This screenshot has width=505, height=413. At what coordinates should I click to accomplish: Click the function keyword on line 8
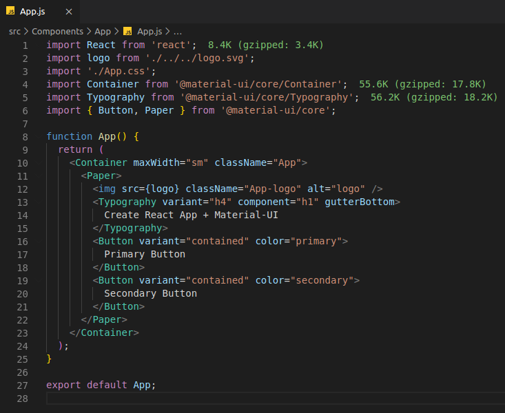pos(70,136)
